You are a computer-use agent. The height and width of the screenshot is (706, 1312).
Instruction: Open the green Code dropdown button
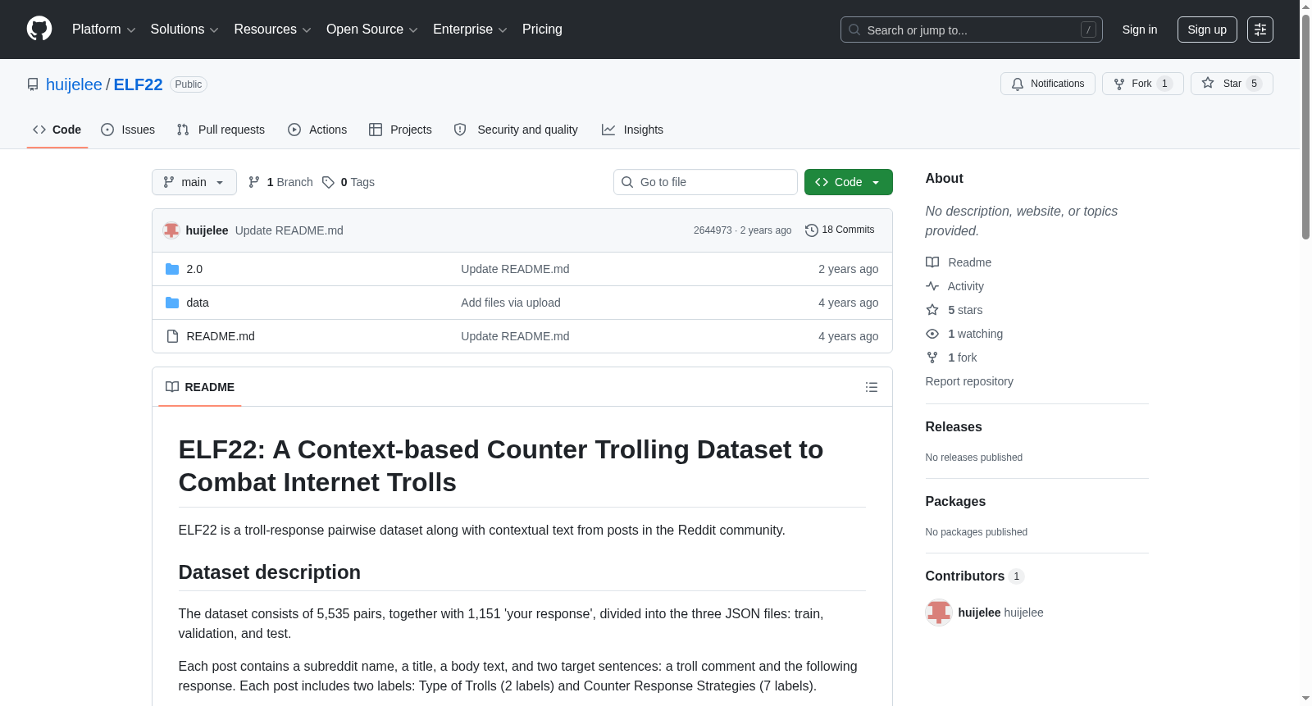coord(849,182)
